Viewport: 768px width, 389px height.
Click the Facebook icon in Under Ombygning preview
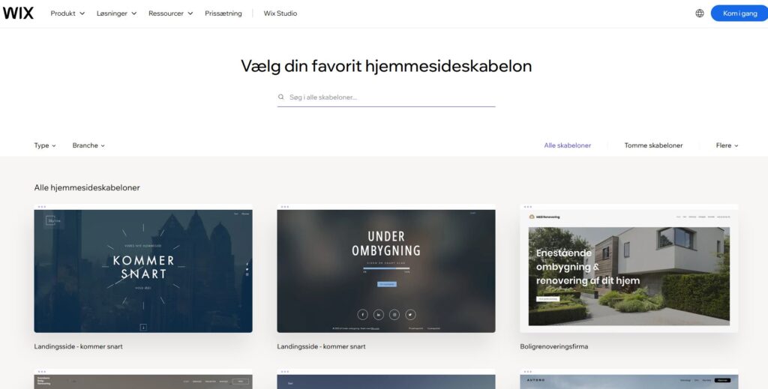click(362, 315)
